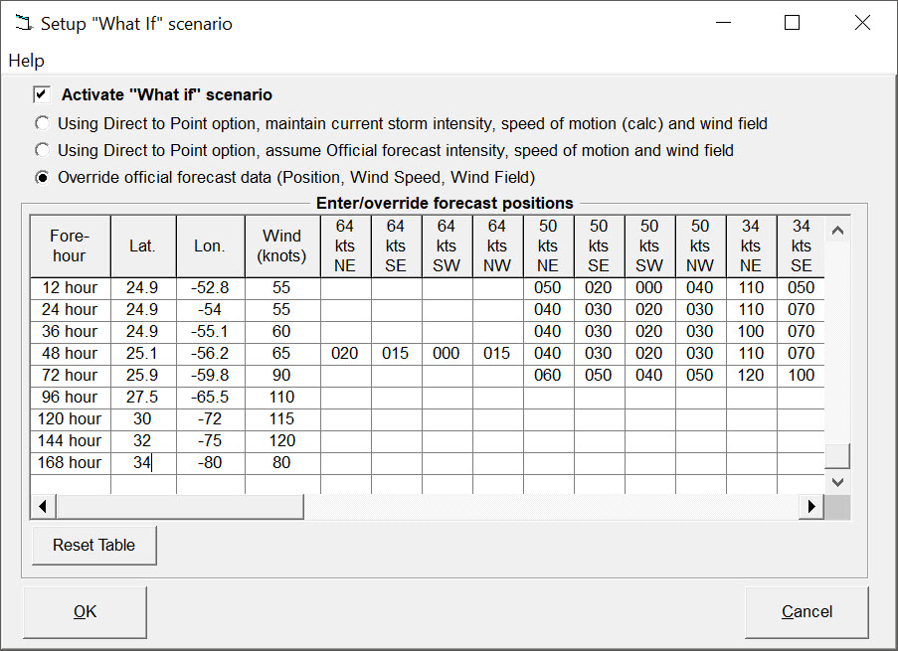Click the Fore-hour column header

pos(70,246)
